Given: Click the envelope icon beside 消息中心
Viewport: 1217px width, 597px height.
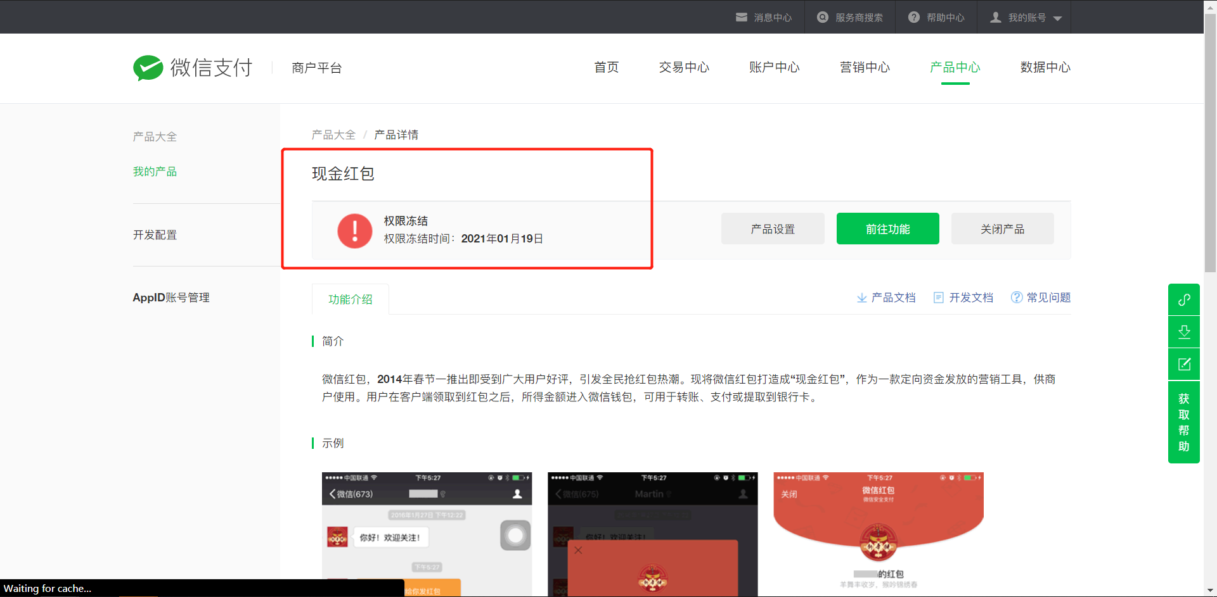Looking at the screenshot, I should pyautogui.click(x=742, y=17).
